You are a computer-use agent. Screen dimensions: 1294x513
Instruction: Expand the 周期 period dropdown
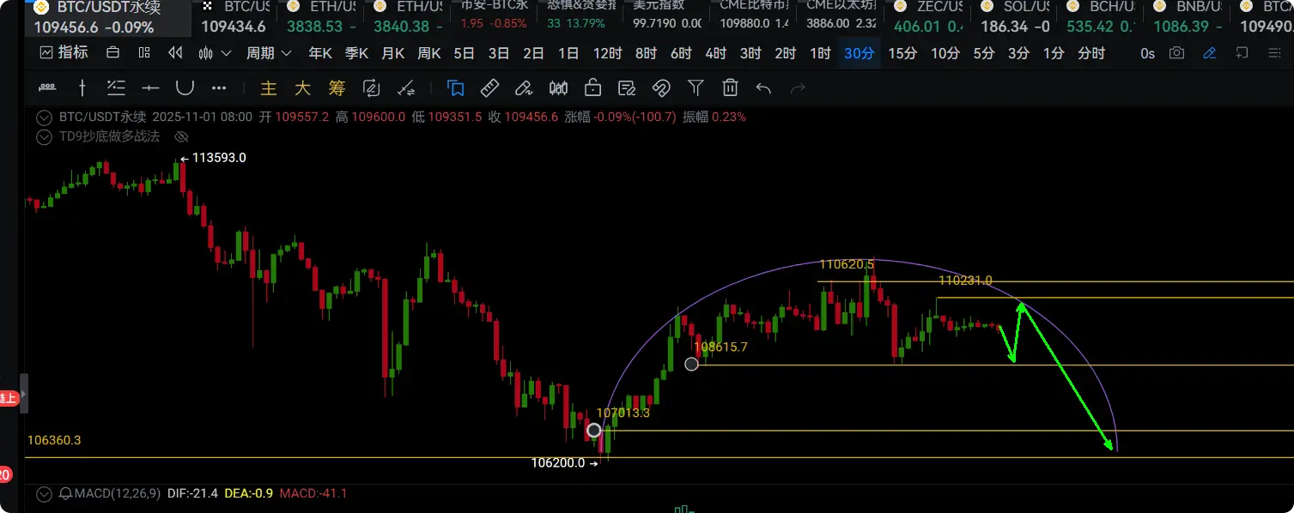[269, 53]
